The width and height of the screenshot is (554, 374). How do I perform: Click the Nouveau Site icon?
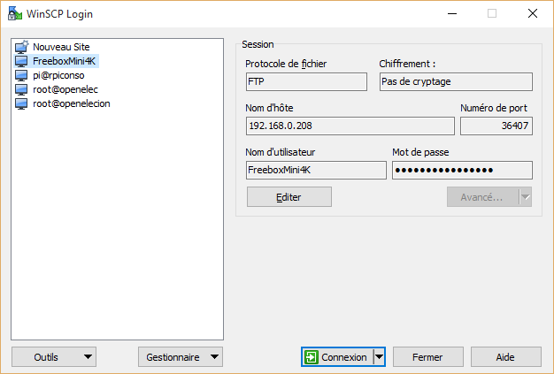(x=22, y=47)
